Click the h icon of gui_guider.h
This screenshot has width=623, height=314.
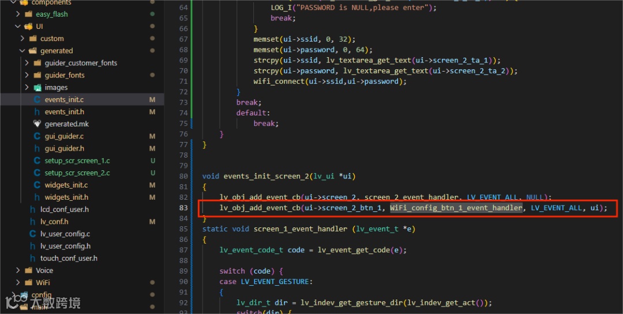tap(37, 149)
